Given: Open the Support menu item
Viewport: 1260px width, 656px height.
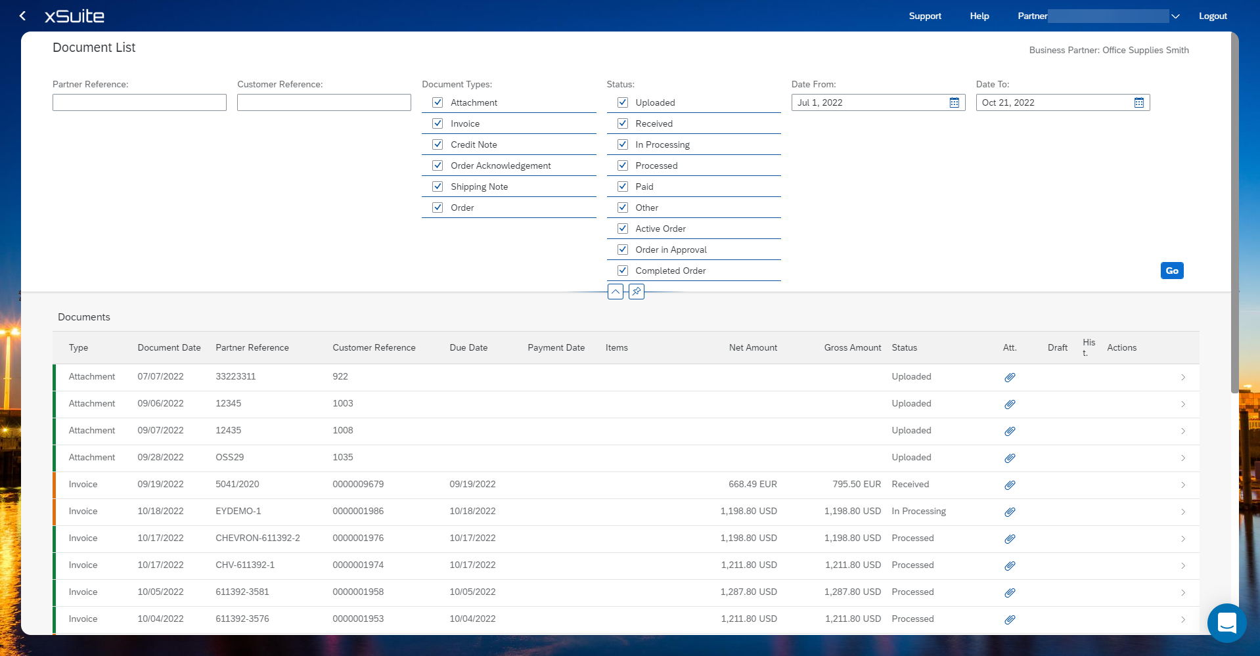Looking at the screenshot, I should tap(924, 16).
